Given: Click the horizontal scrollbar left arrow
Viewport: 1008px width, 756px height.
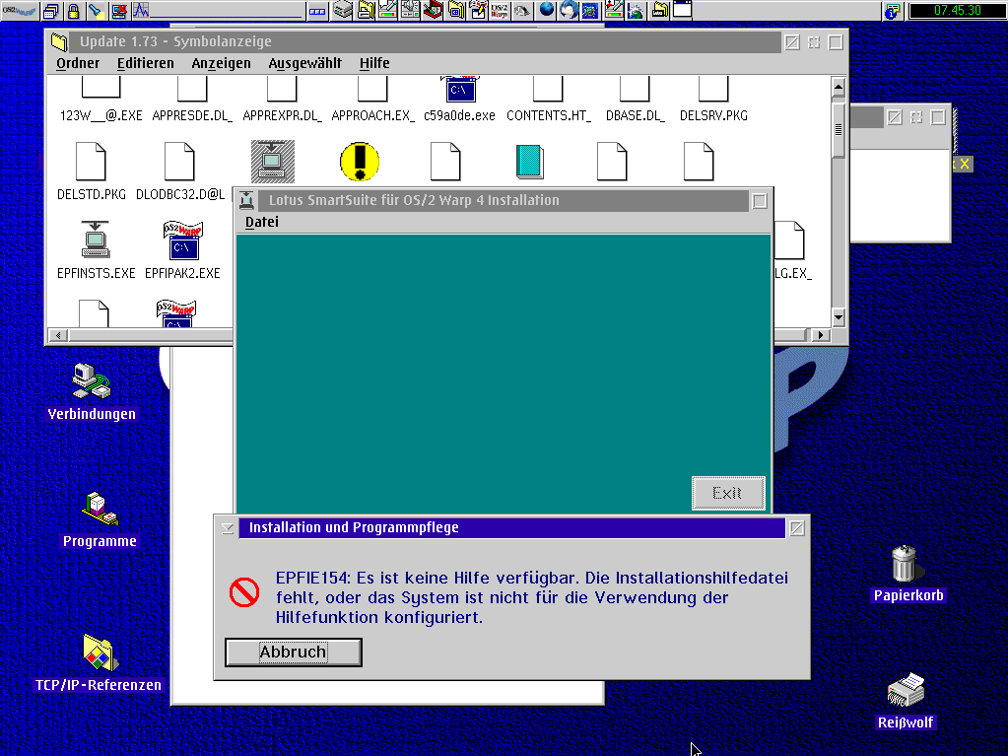Looking at the screenshot, I should [x=59, y=335].
